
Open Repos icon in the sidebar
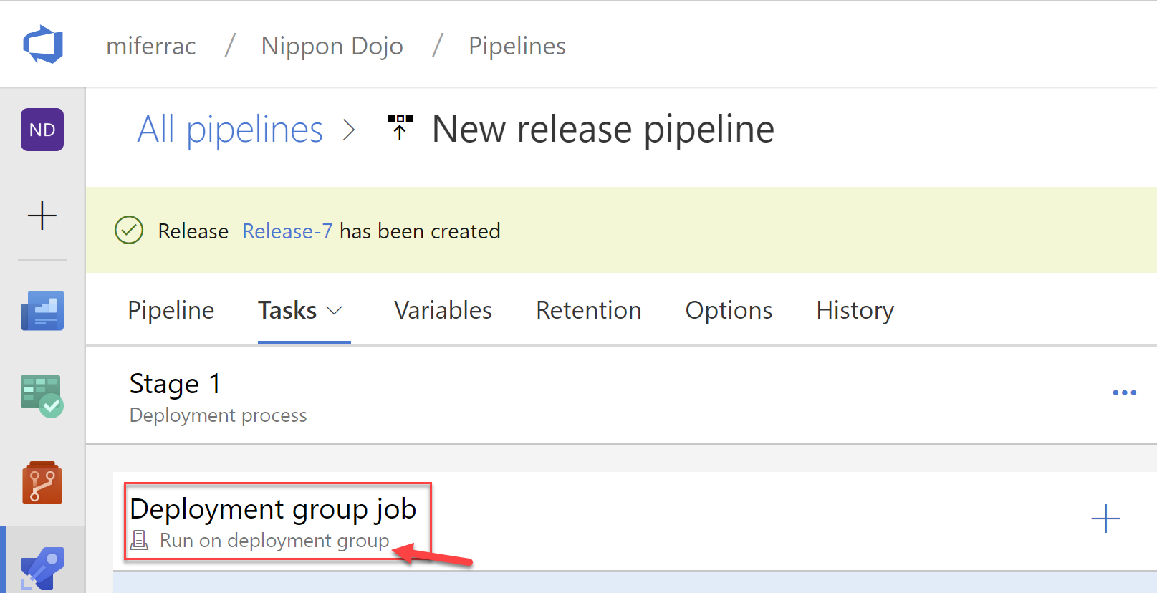tap(42, 483)
